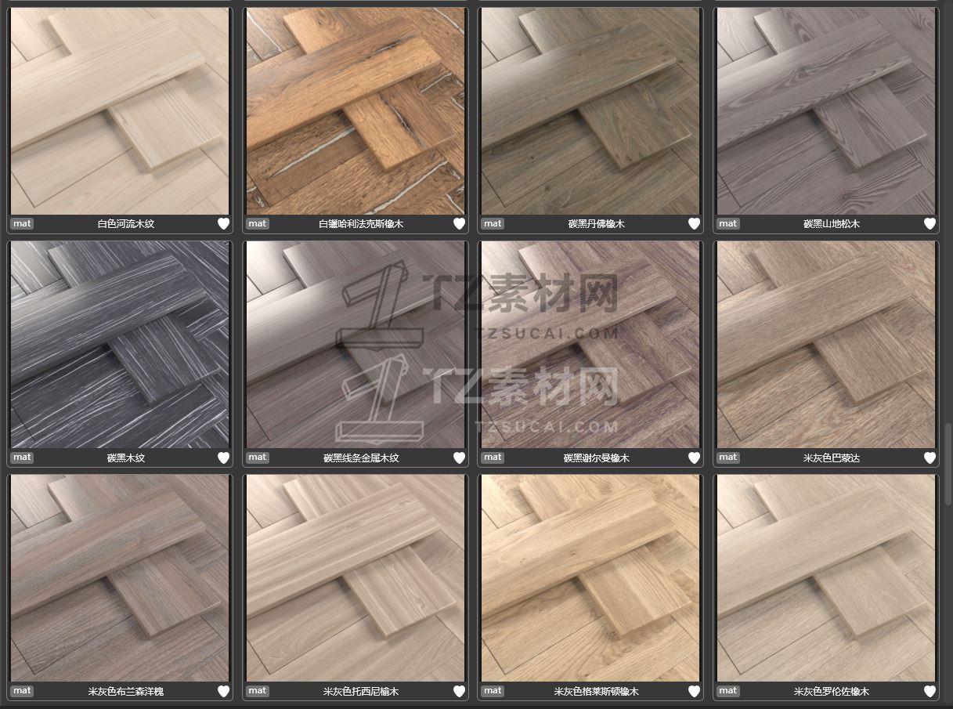The width and height of the screenshot is (953, 709).
Task: Click the label 米灰色托西尼榆木
Action: pos(361,692)
